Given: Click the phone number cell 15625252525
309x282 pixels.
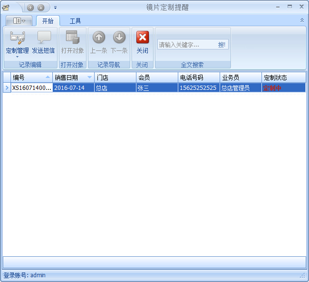Looking at the screenshot, I should click(x=198, y=88).
